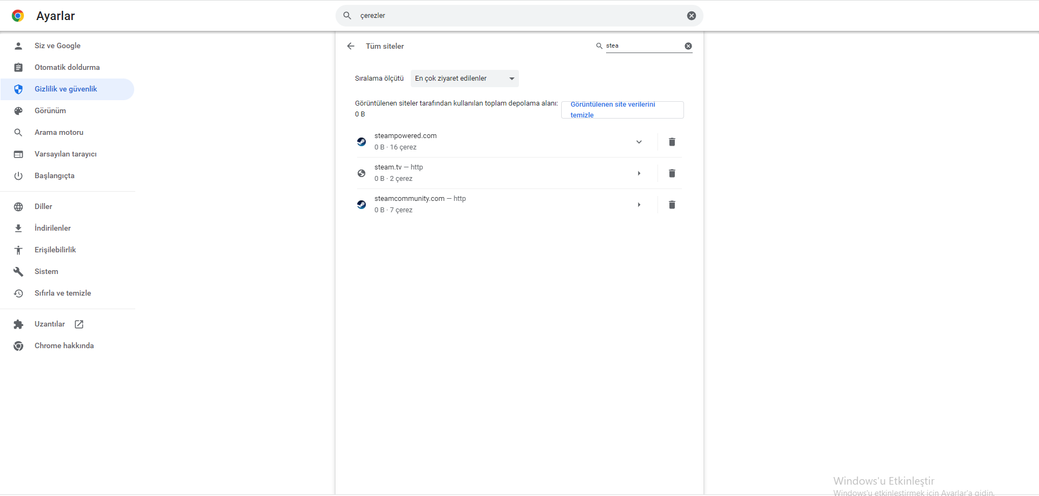
Task: Click the steam.tv globe favicon
Action: click(x=361, y=173)
